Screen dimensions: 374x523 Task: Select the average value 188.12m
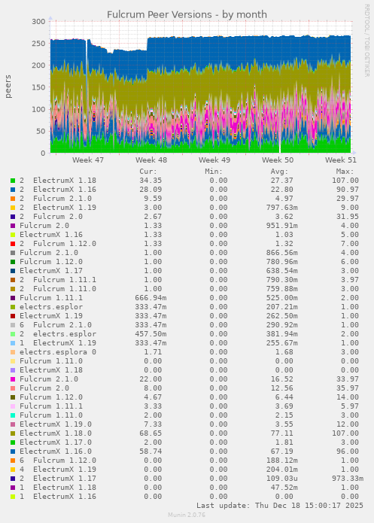click(282, 461)
